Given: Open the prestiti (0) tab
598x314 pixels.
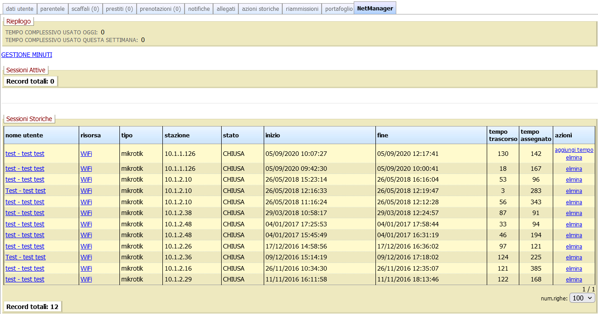Looking at the screenshot, I should coord(119,8).
